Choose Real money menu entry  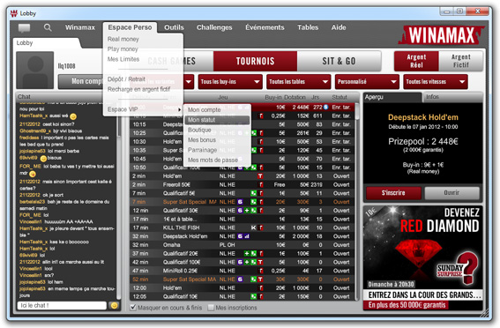click(123, 39)
